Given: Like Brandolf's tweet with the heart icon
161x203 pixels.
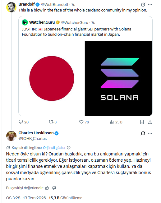Looking at the screenshot, I should [x=81, y=122].
